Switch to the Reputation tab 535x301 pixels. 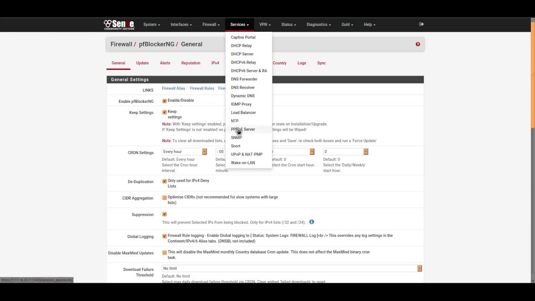(x=191, y=63)
